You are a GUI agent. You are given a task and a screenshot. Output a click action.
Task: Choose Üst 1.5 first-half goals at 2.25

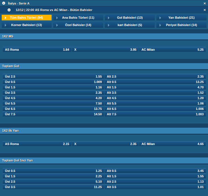pyautogui.click(x=53, y=176)
